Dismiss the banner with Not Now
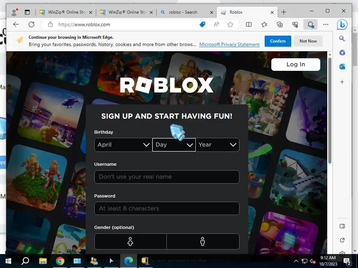The image size is (358, 268). [x=308, y=41]
